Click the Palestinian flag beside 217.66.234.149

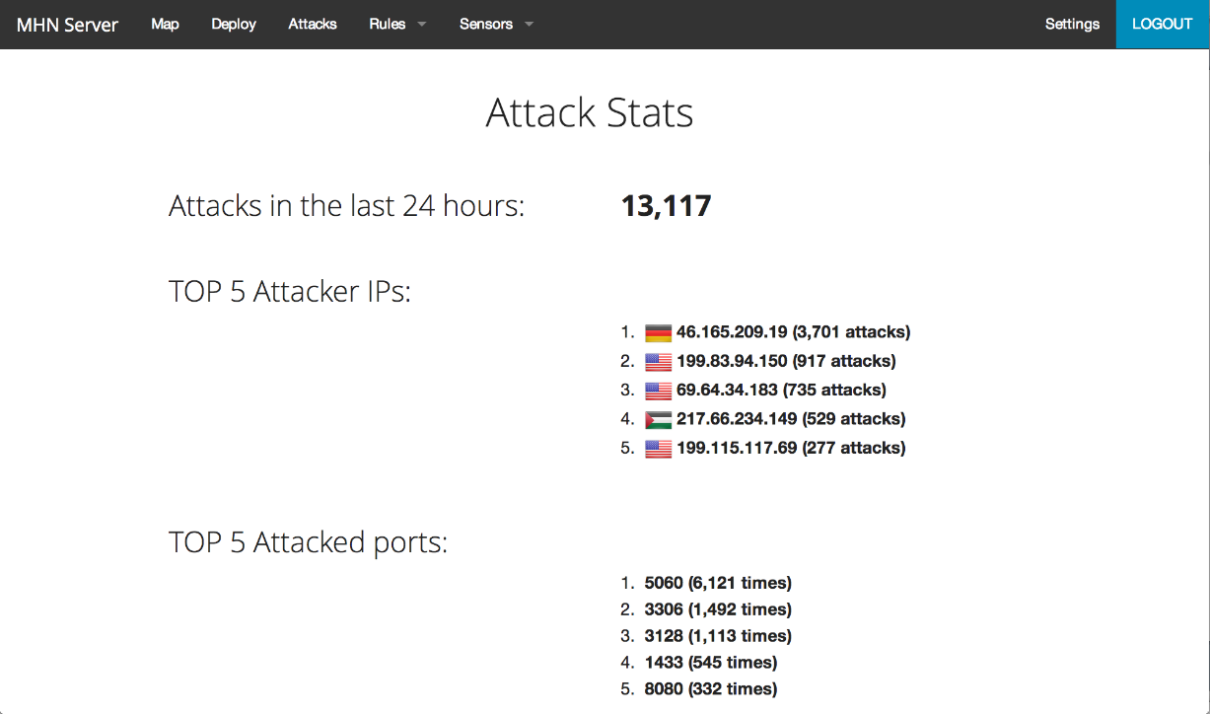[658, 419]
